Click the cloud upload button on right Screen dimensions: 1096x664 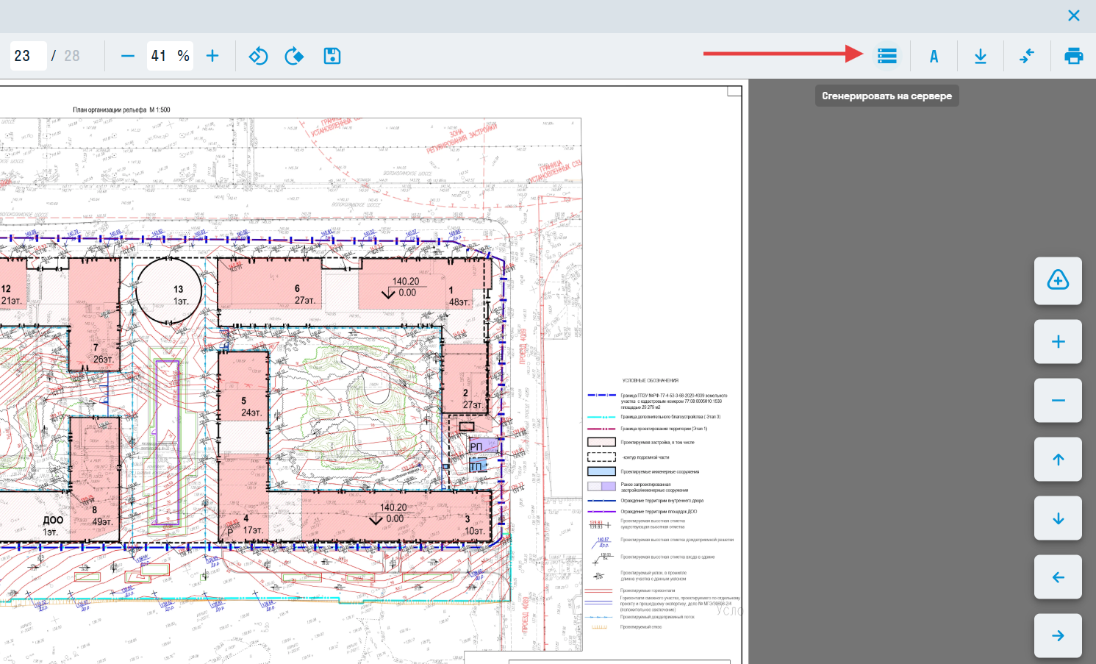pos(1058,280)
